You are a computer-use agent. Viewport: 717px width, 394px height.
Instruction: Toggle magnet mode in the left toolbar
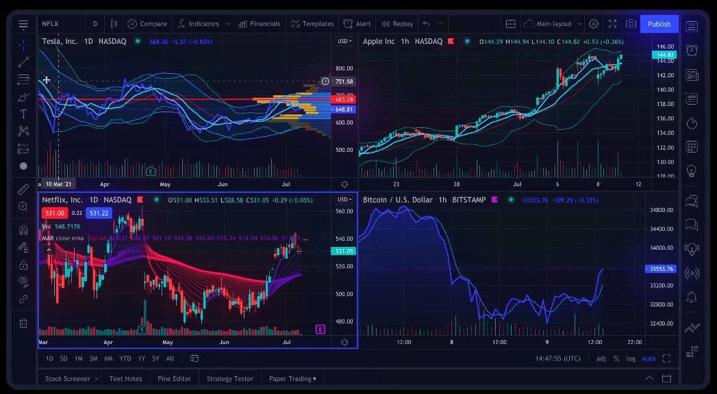[23, 230]
